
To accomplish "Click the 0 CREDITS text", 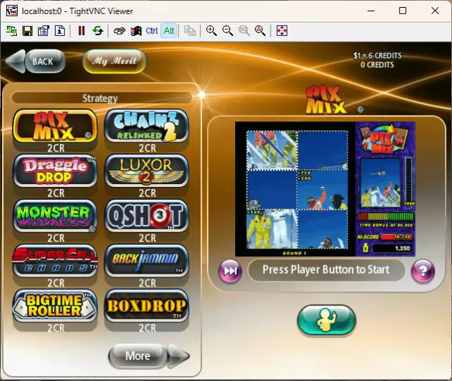I will tap(377, 65).
